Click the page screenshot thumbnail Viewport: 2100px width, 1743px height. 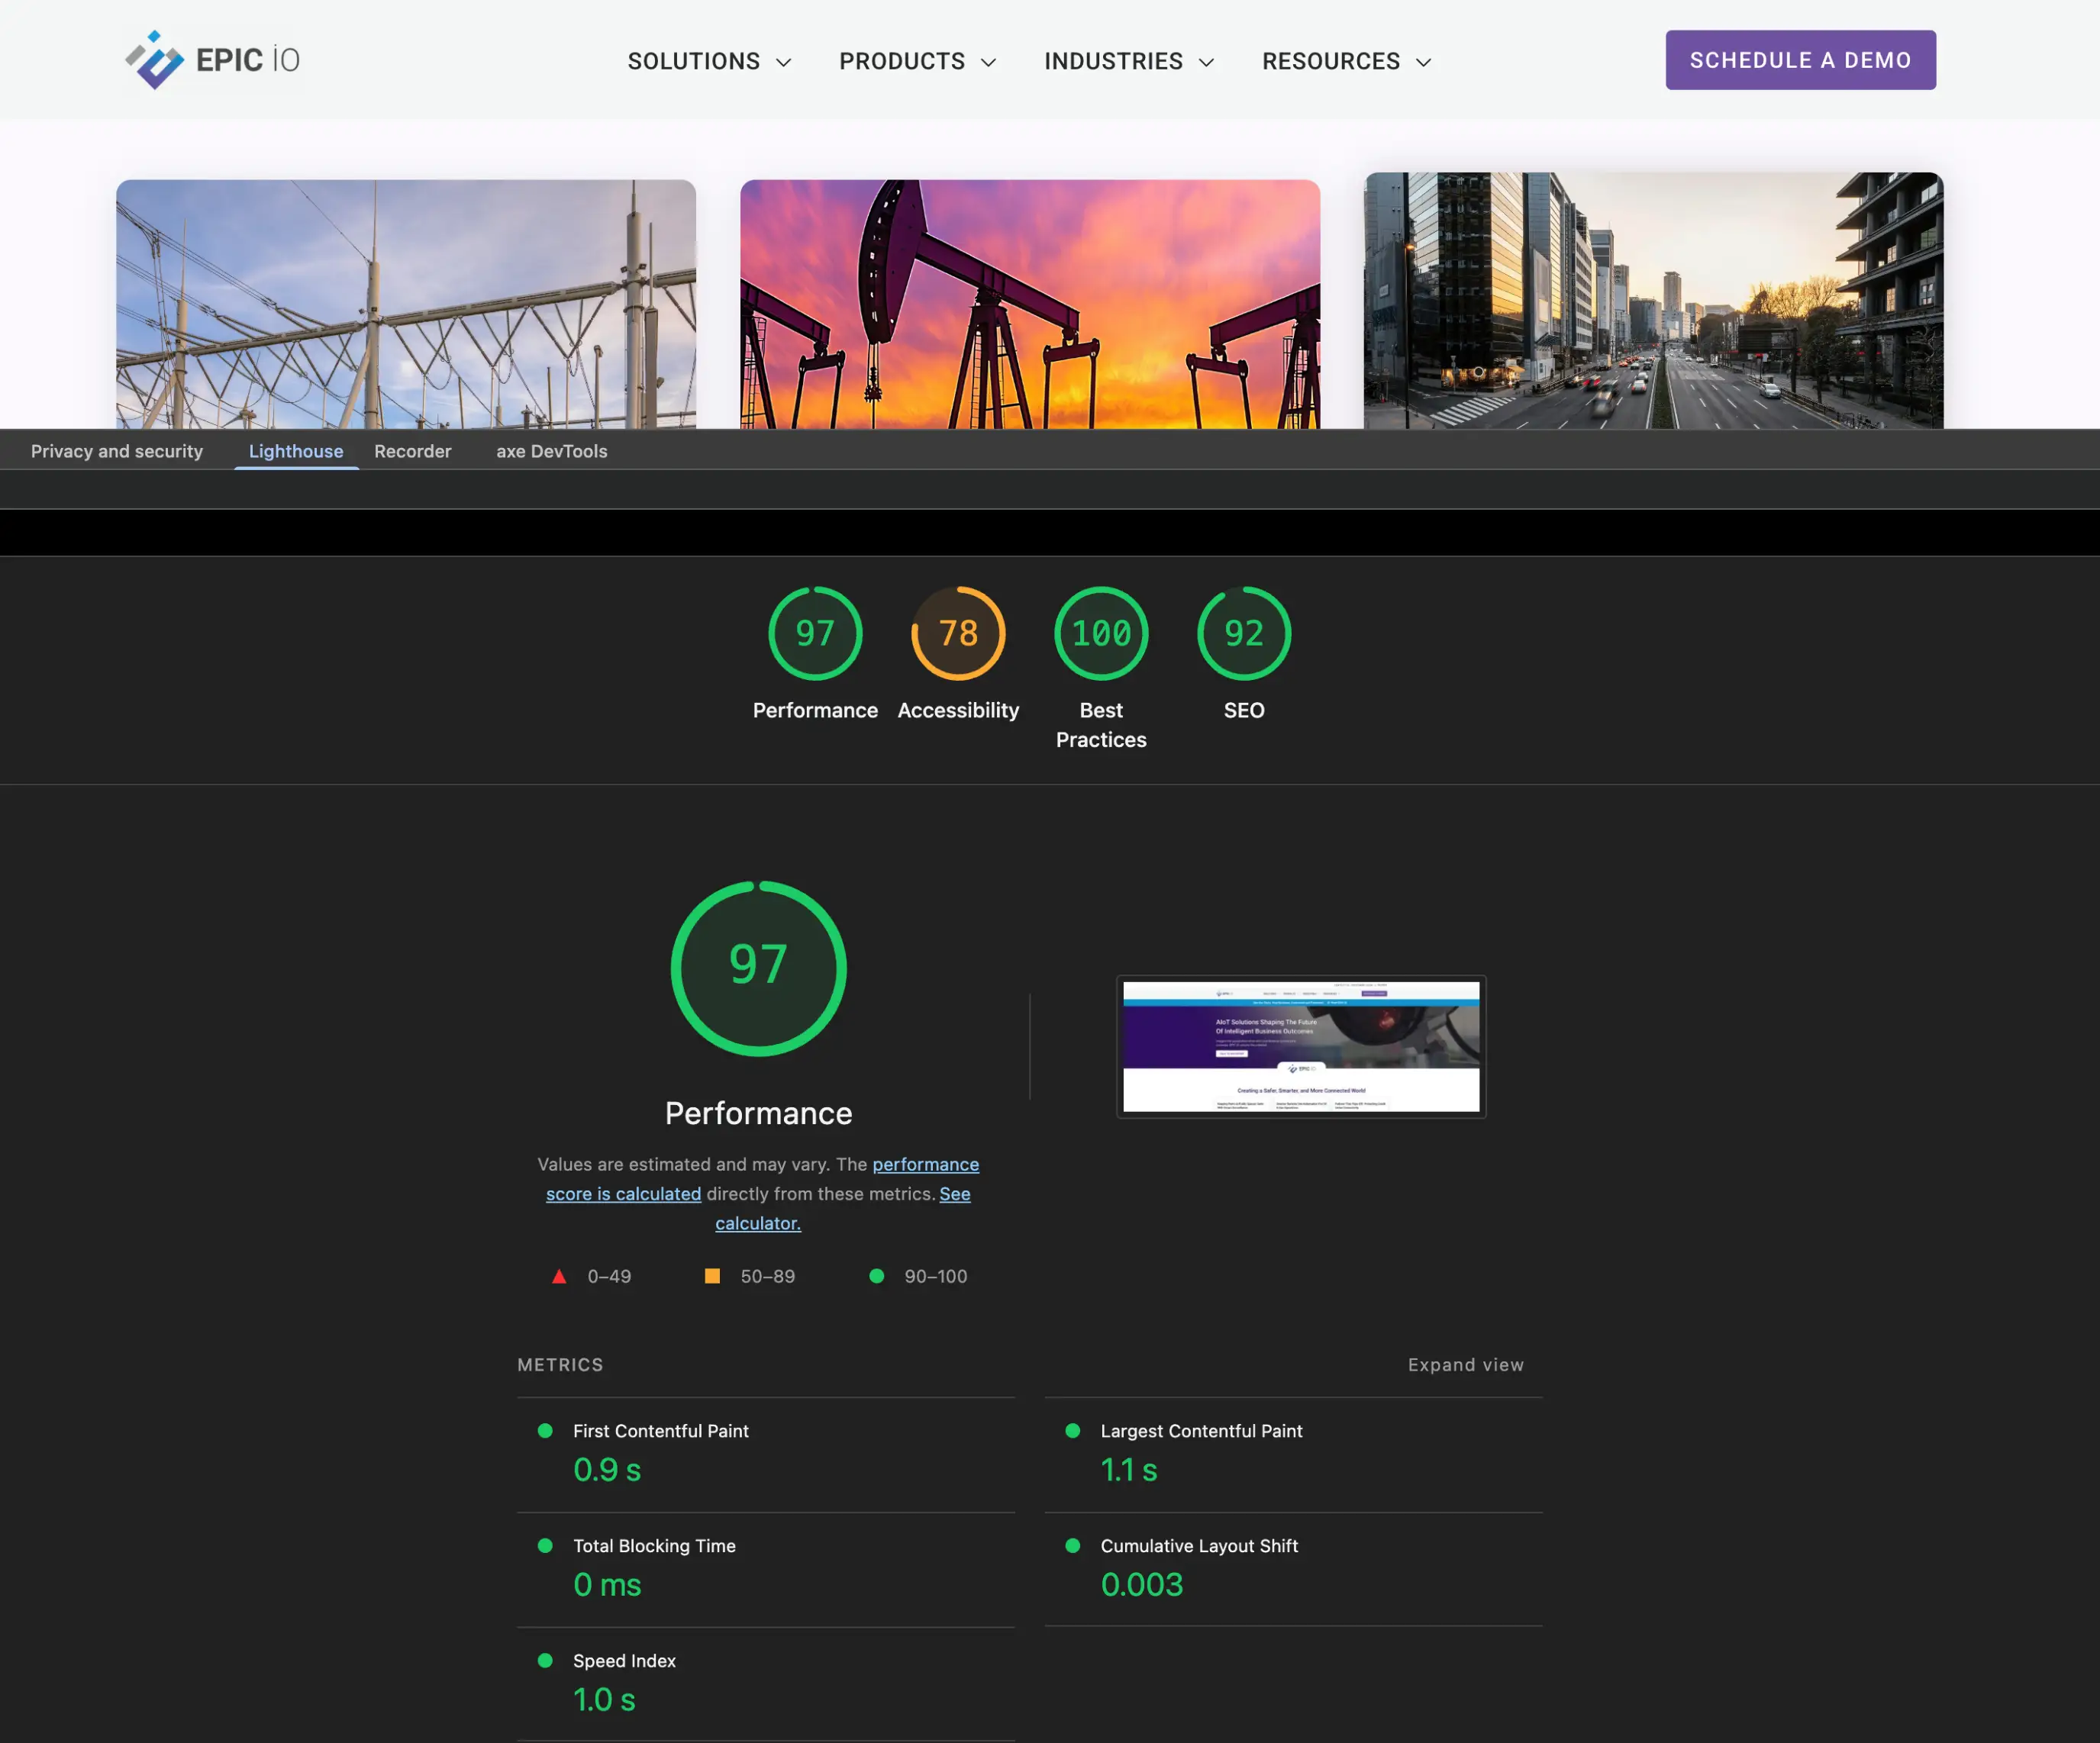(x=1301, y=1046)
